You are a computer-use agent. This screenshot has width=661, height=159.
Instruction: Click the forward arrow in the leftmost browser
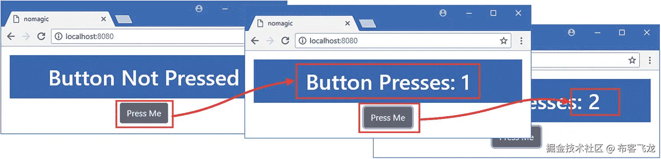[26, 36]
